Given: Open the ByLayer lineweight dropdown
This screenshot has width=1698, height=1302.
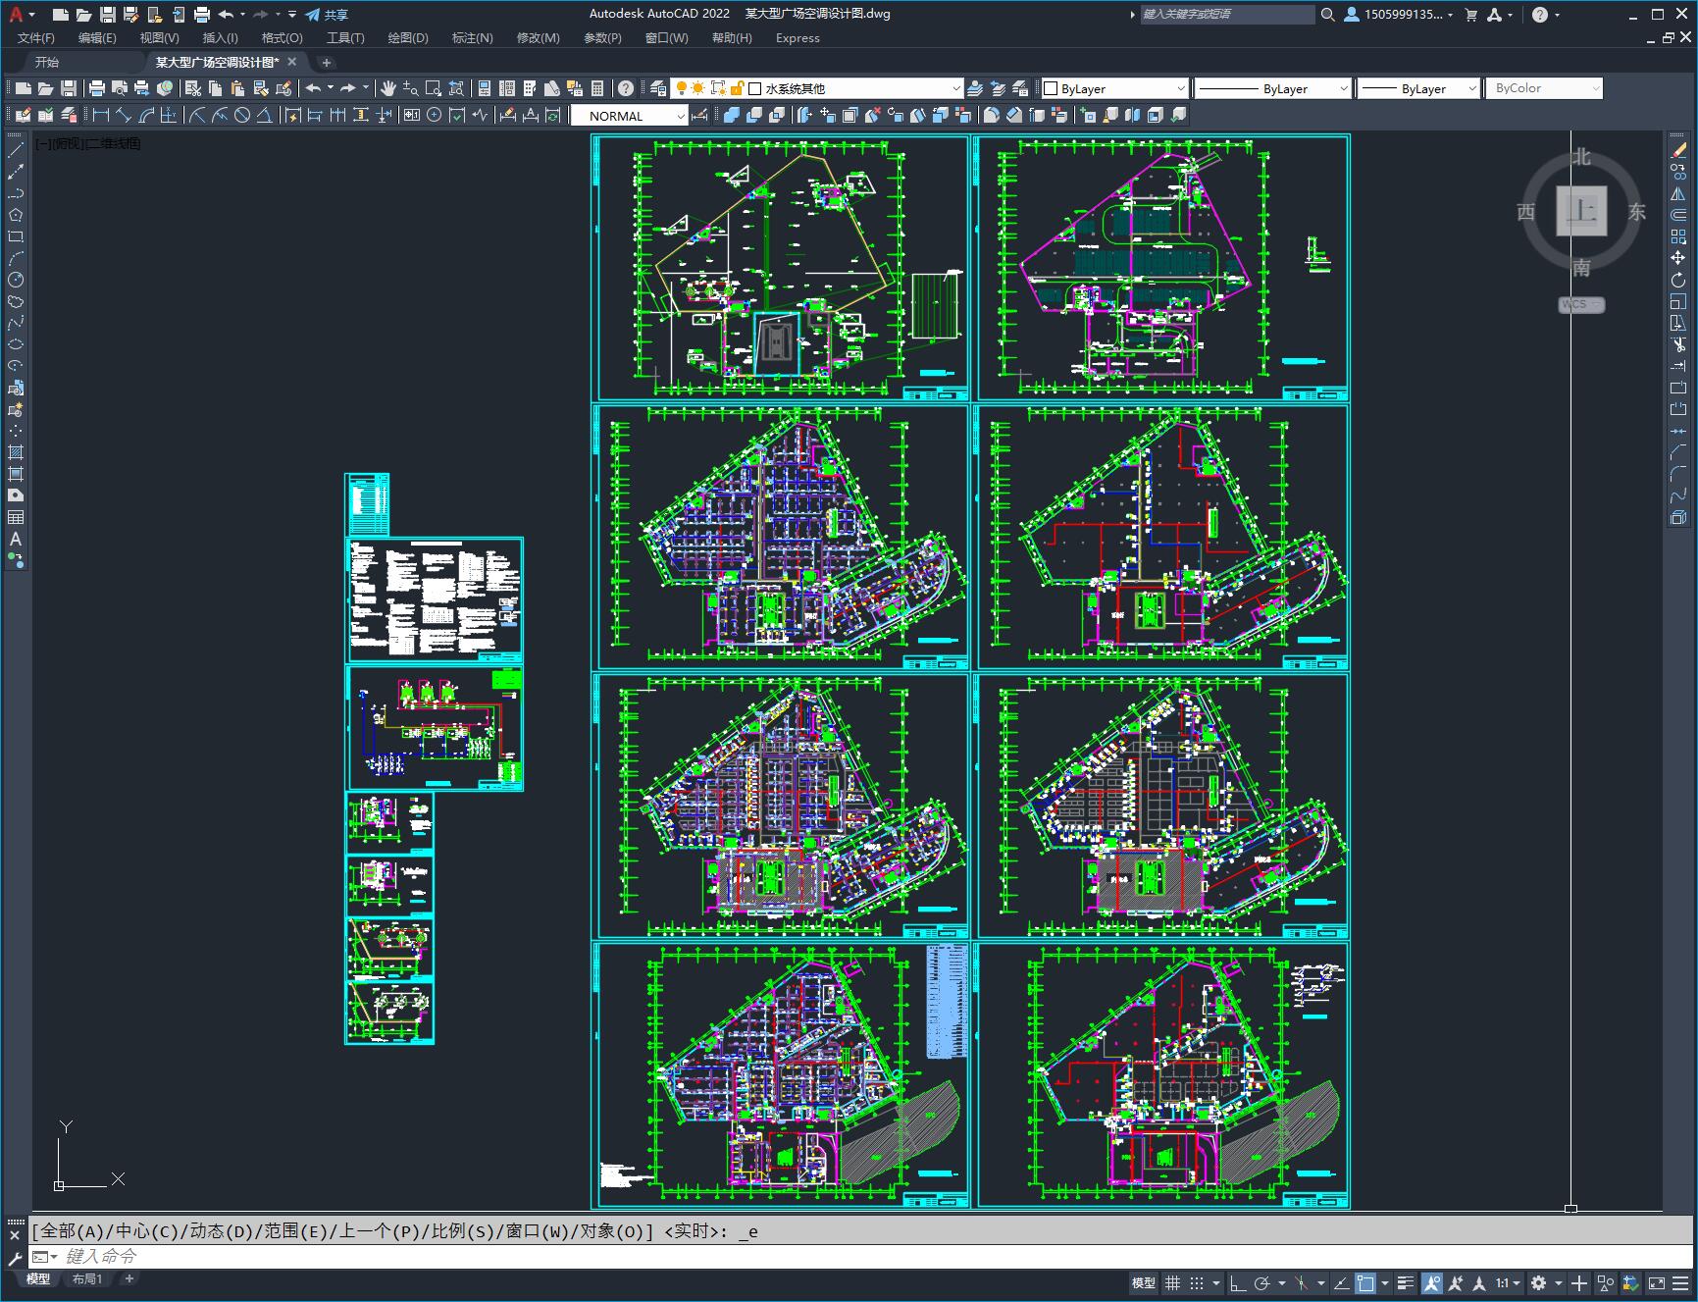Looking at the screenshot, I should coord(1417,88).
